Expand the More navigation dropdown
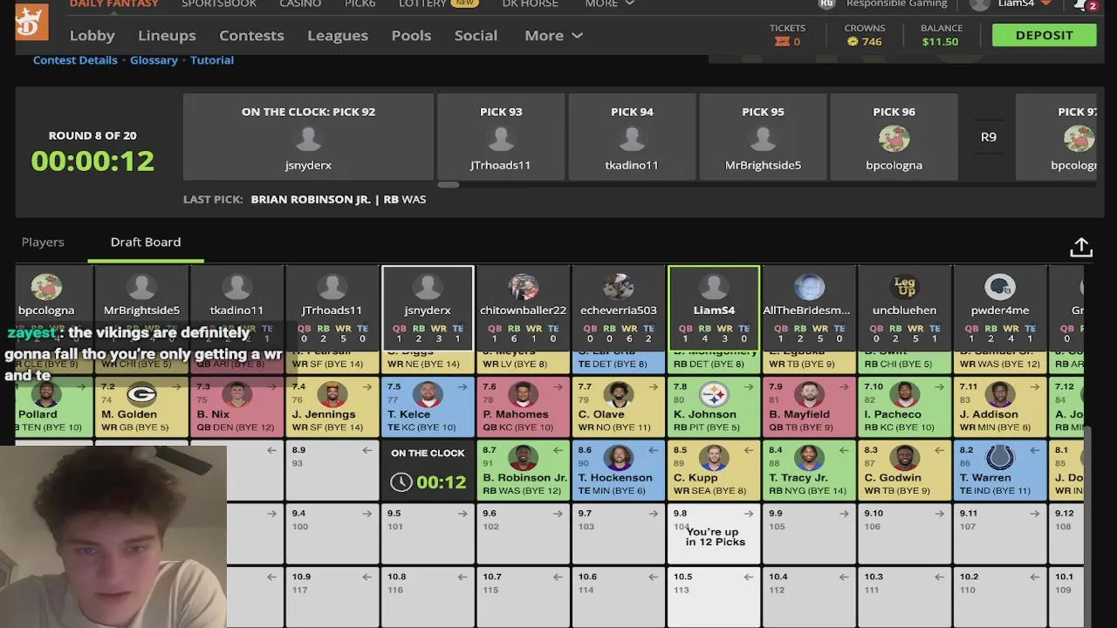This screenshot has height=628, width=1117. pyautogui.click(x=553, y=36)
